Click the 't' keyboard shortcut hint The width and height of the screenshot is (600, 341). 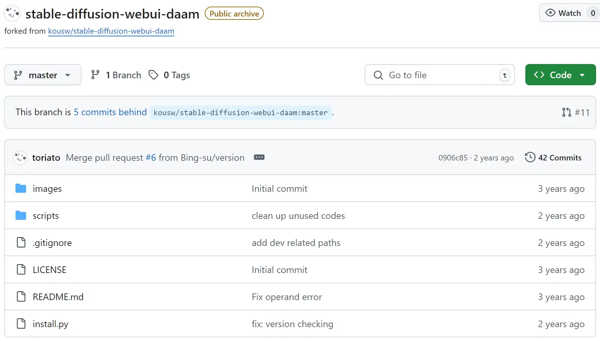(505, 75)
